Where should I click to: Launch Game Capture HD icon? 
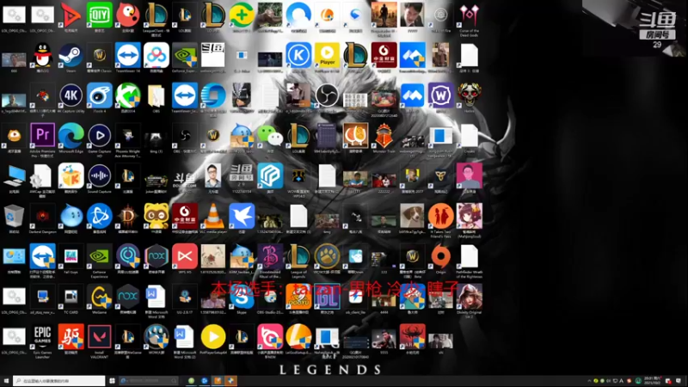(99, 135)
